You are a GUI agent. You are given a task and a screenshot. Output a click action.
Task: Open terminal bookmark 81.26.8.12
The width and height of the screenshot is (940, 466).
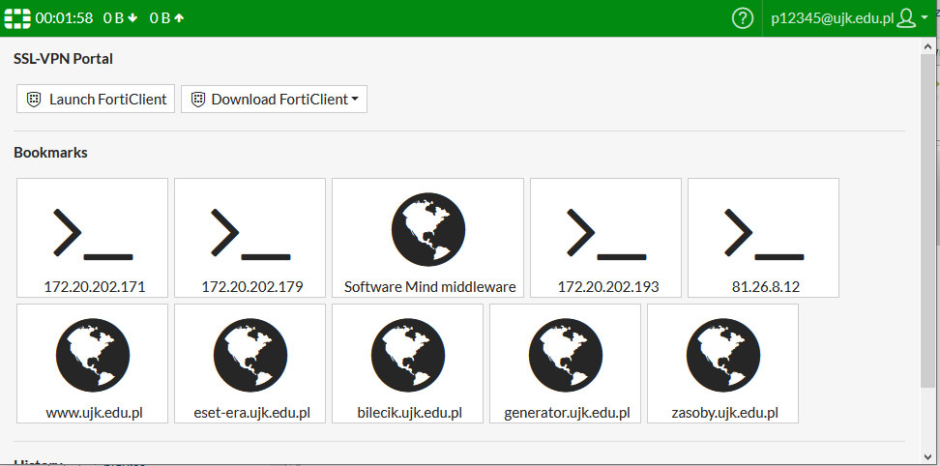[764, 238]
